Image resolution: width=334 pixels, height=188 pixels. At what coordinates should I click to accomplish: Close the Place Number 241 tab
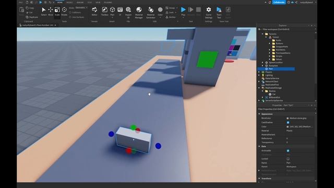click(x=55, y=25)
